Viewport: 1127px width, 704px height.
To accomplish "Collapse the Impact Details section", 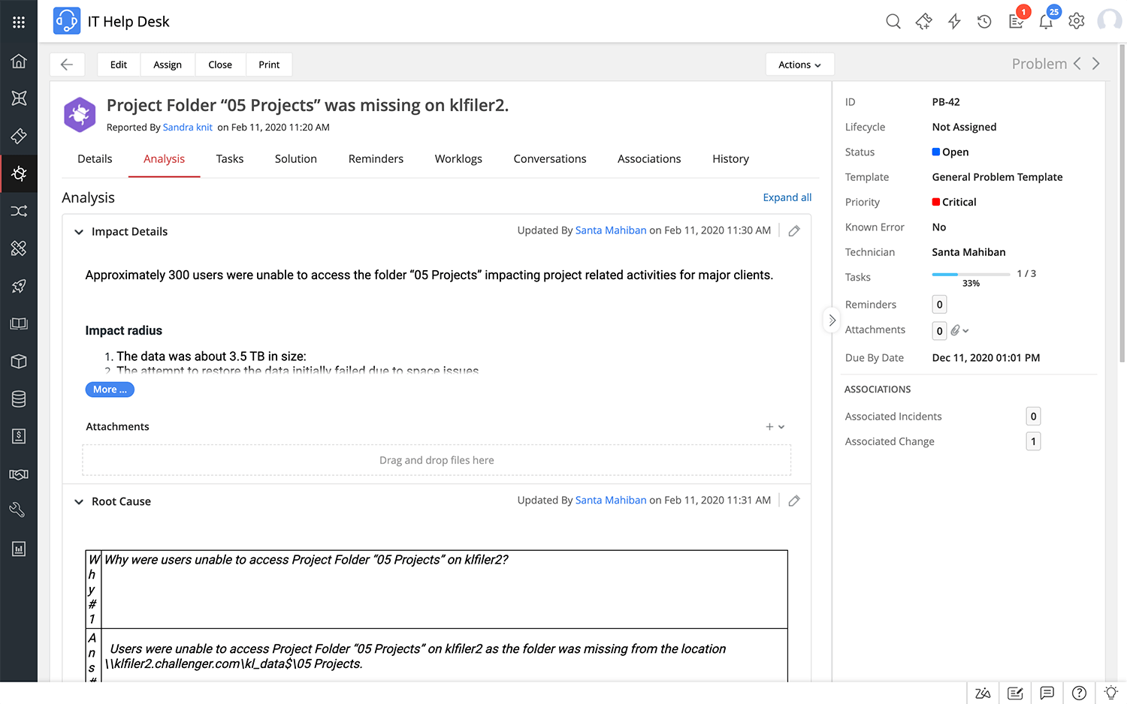I will (79, 232).
